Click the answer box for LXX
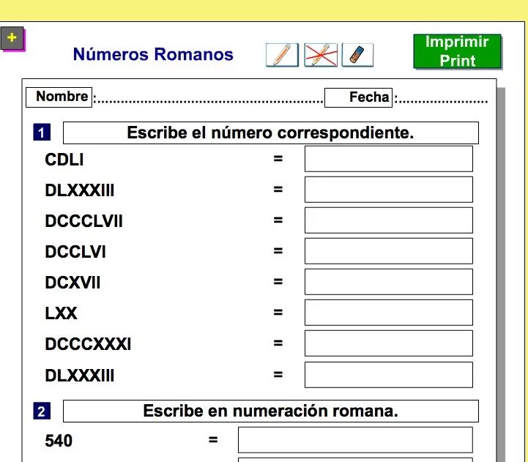Image resolution: width=528 pixels, height=462 pixels. [389, 313]
